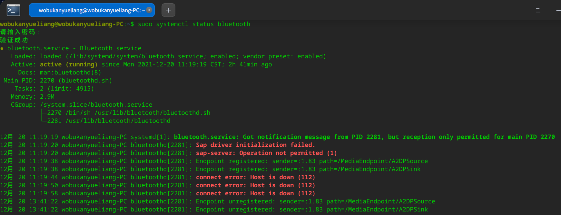Click the Endpoint unregistered A2DPSource path
The width and height of the screenshot is (561, 215).
tap(380, 201)
